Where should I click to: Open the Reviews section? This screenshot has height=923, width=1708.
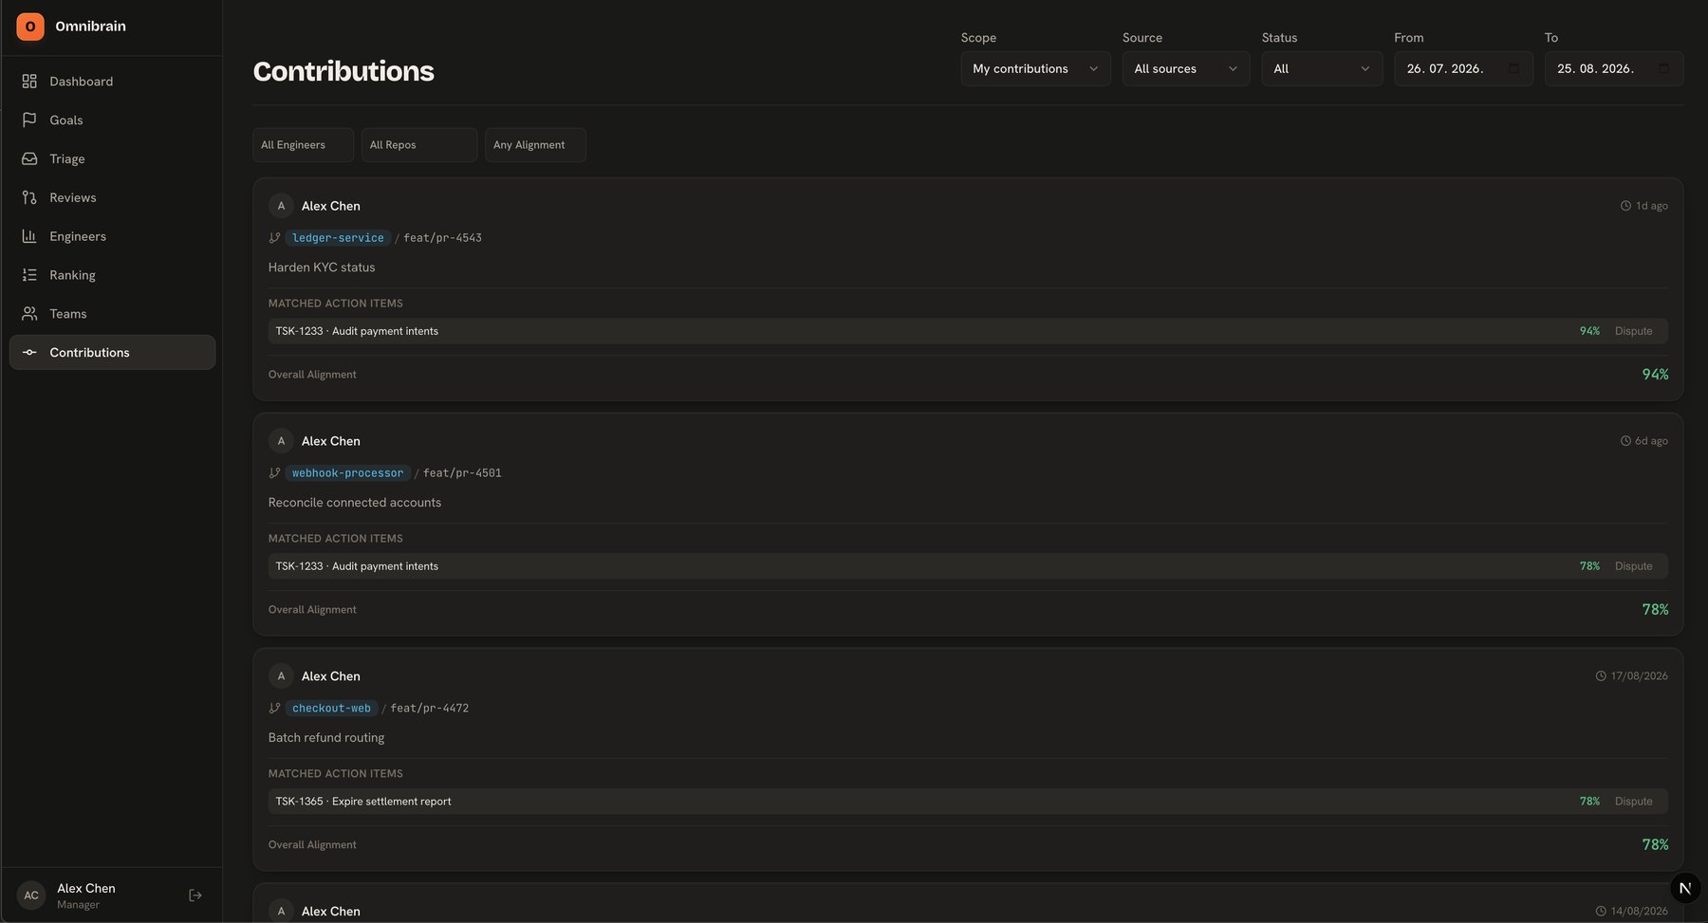[112, 197]
